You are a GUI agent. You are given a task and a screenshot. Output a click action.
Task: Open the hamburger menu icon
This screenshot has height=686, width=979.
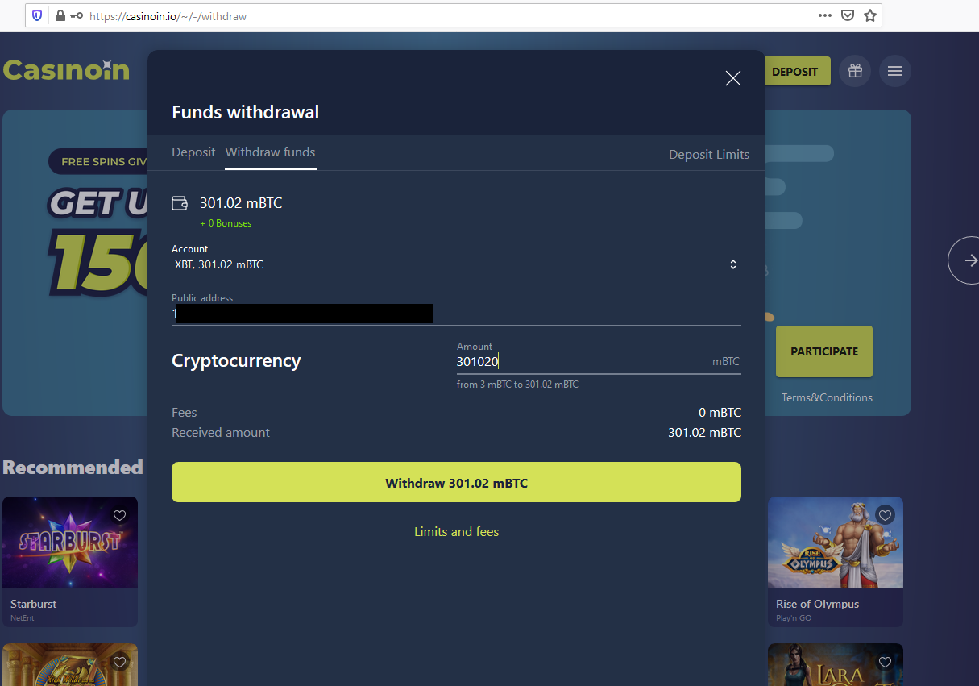(894, 71)
